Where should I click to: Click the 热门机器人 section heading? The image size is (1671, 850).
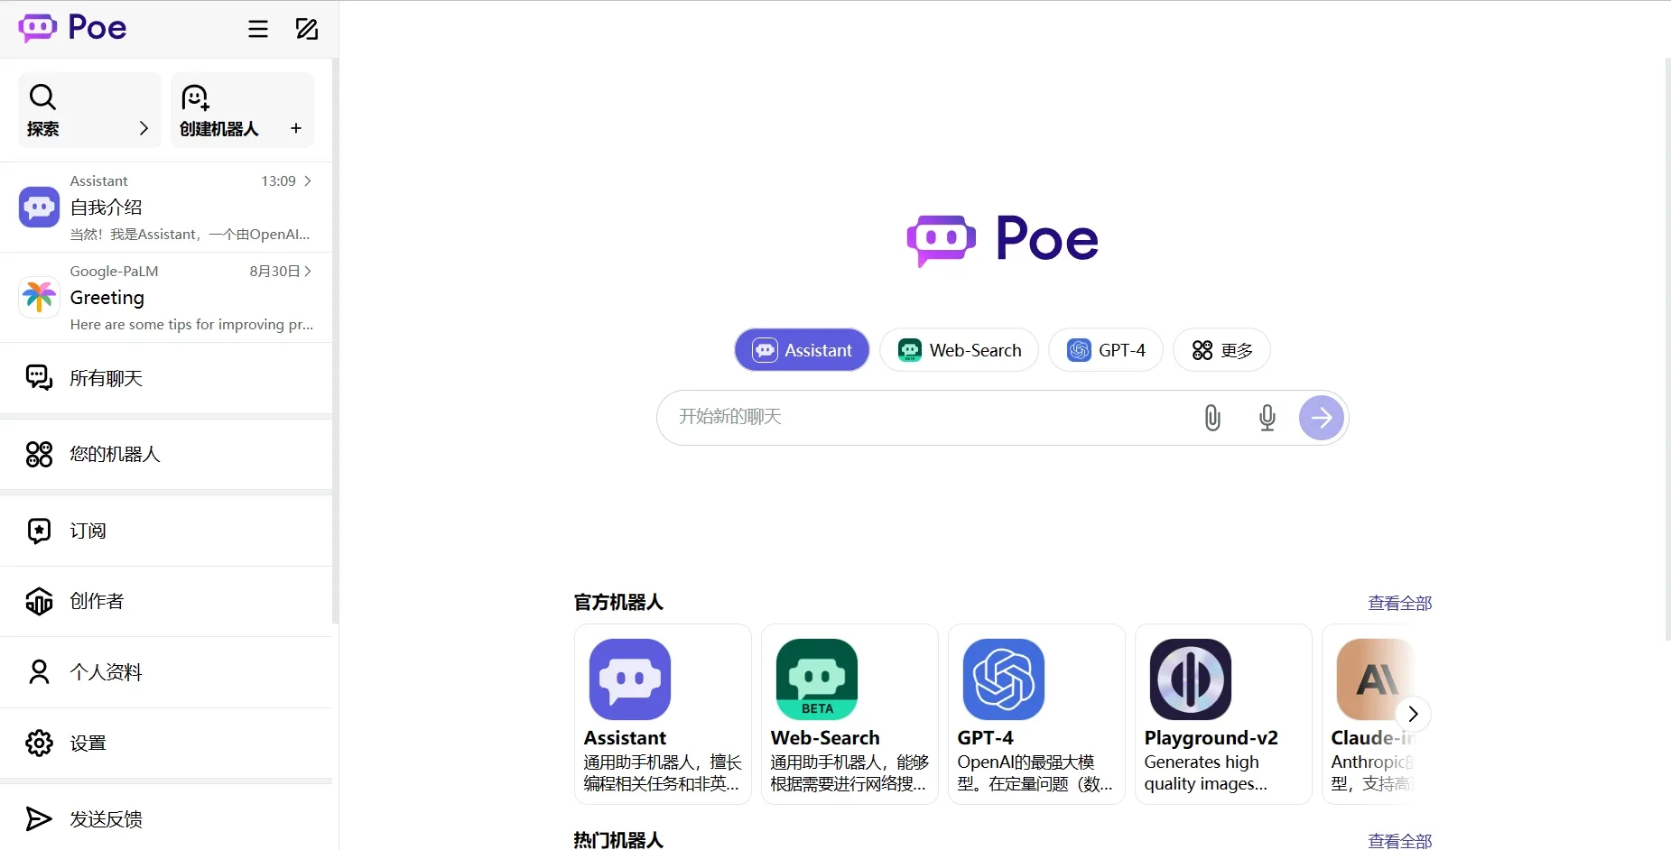(x=618, y=840)
